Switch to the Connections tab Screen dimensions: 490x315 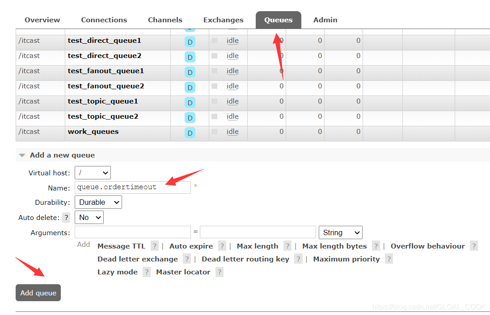104,20
